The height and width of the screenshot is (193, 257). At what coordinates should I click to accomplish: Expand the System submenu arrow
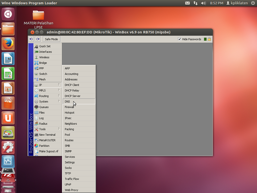point(59,101)
